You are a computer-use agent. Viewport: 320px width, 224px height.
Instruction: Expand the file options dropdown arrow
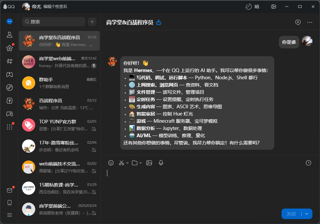point(140,163)
